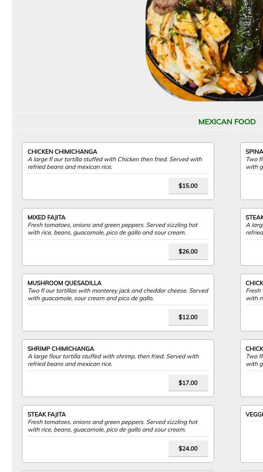Click the Mixed Fajita description text
263x472 pixels.
tap(112, 229)
